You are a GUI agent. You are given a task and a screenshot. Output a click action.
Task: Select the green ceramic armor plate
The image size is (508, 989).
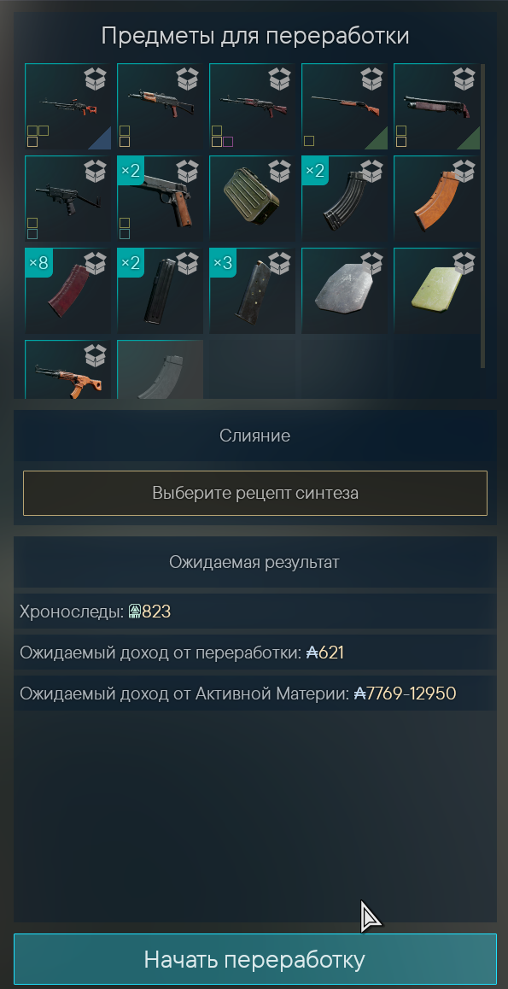[437, 290]
